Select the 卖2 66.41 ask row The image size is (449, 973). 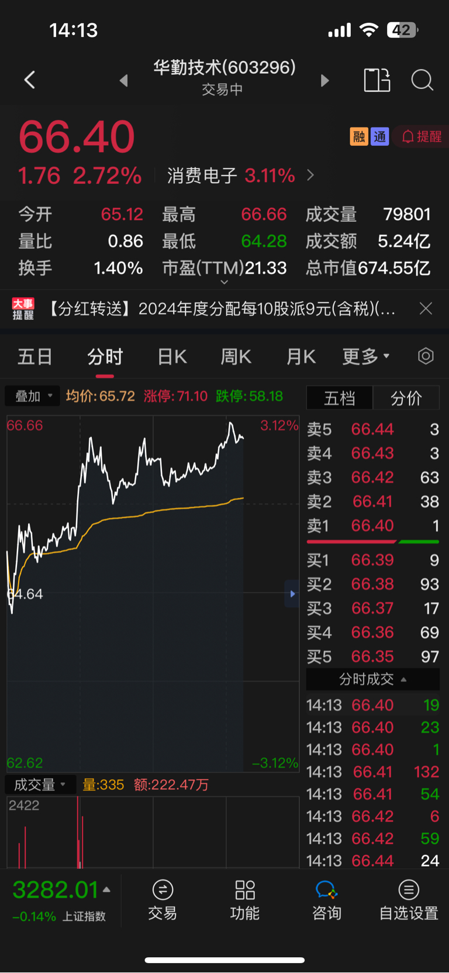pos(373,501)
